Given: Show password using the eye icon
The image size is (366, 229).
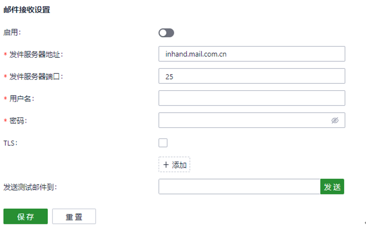Looking at the screenshot, I should tap(335, 120).
